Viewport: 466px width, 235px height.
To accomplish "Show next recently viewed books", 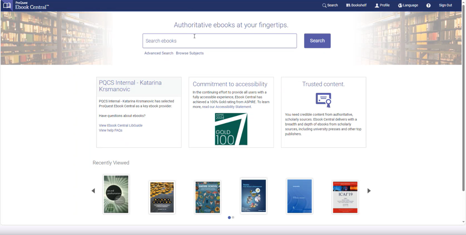I will 369,191.
